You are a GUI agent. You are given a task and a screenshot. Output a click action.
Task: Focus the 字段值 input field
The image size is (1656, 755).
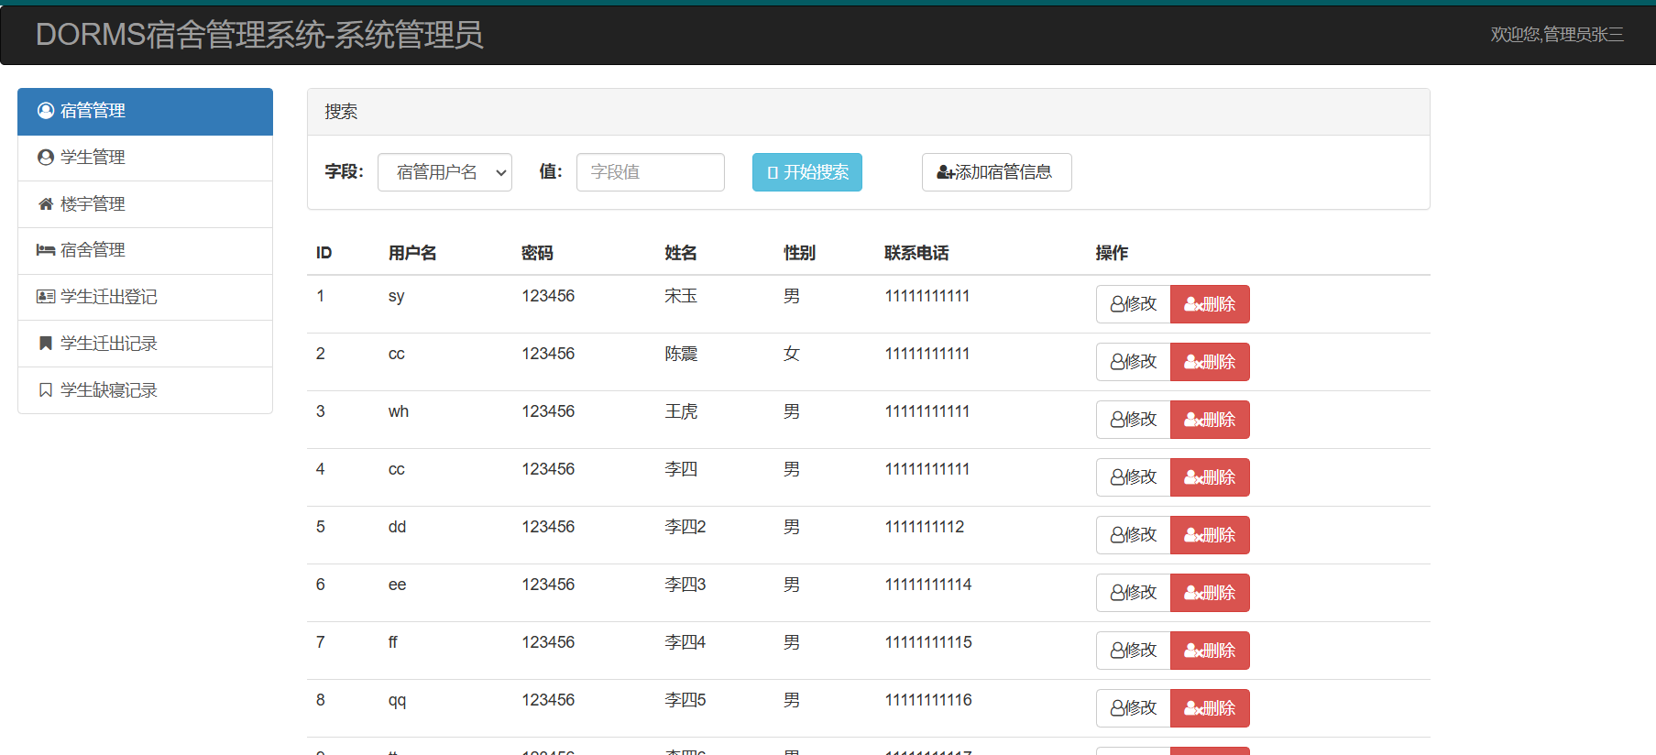651,172
